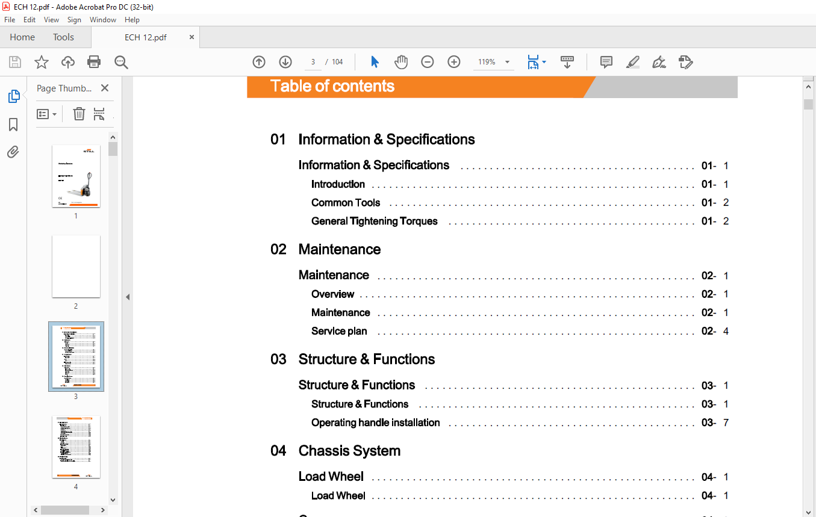
Task: Zoom out with the minus icon
Action: pyautogui.click(x=428, y=62)
